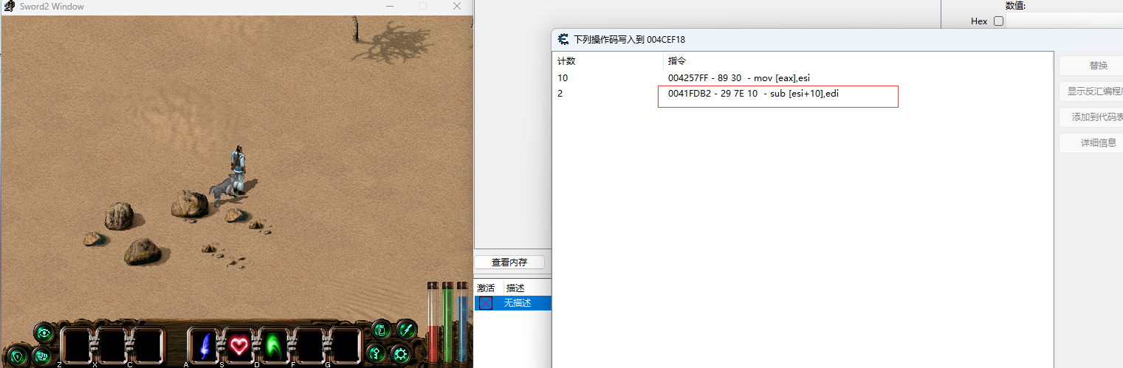Click the Cheat Engine icon in opcode dialog title
Screen dimensions: 1123x368
pos(563,39)
